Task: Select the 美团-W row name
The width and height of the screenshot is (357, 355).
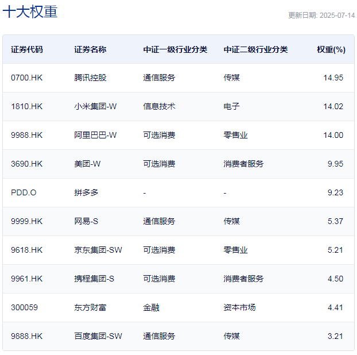Action: pos(87,164)
